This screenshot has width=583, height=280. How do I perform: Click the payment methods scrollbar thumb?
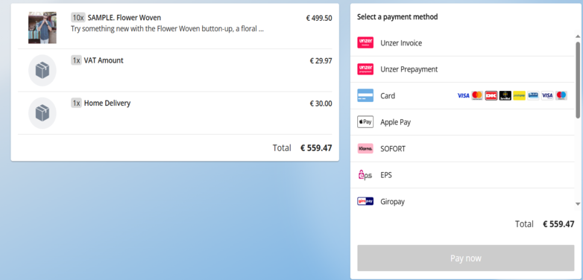click(578, 80)
